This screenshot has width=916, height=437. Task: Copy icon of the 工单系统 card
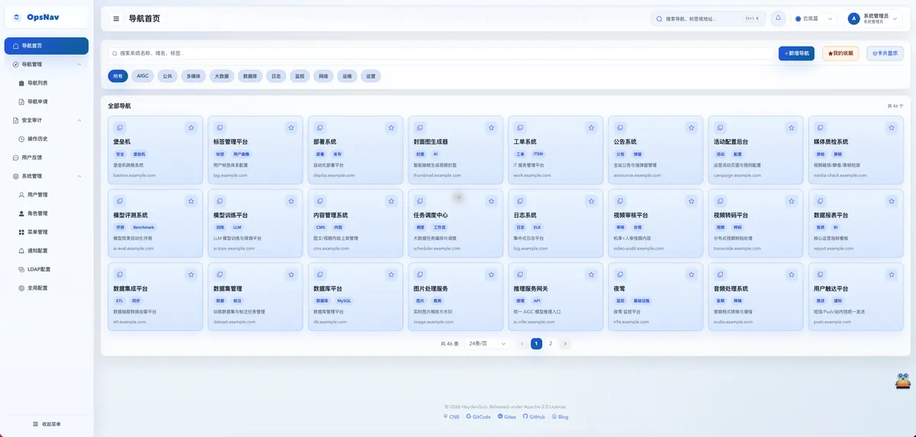coord(520,127)
